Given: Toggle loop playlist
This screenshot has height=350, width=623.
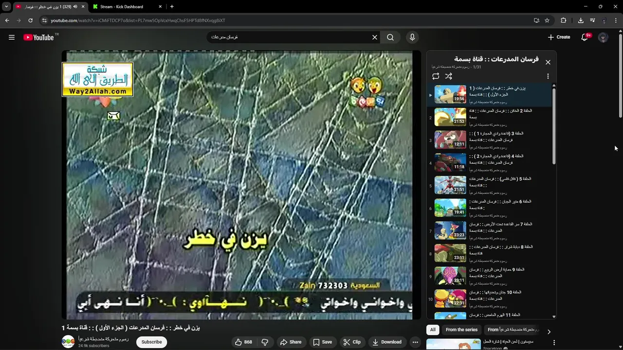Looking at the screenshot, I should (x=436, y=76).
